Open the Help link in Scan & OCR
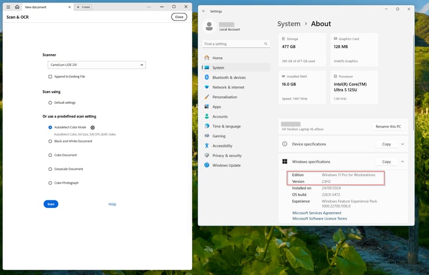 [112, 204]
